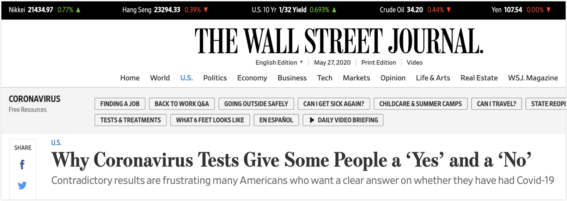The image size is (567, 201).
Task: Click the Daily Video Briefing play icon
Action: [312, 120]
